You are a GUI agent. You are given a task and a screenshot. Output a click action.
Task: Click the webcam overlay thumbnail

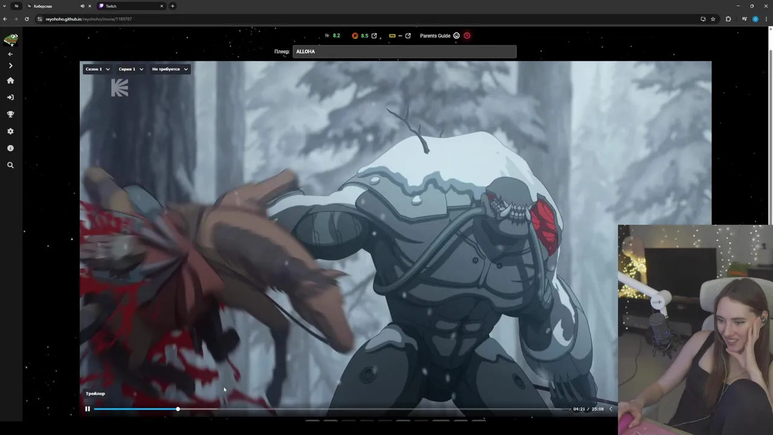coord(695,330)
